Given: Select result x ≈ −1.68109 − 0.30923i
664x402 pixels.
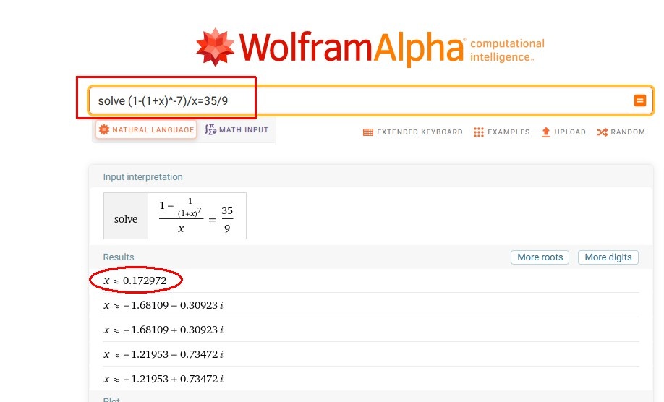Looking at the screenshot, I should tap(163, 305).
